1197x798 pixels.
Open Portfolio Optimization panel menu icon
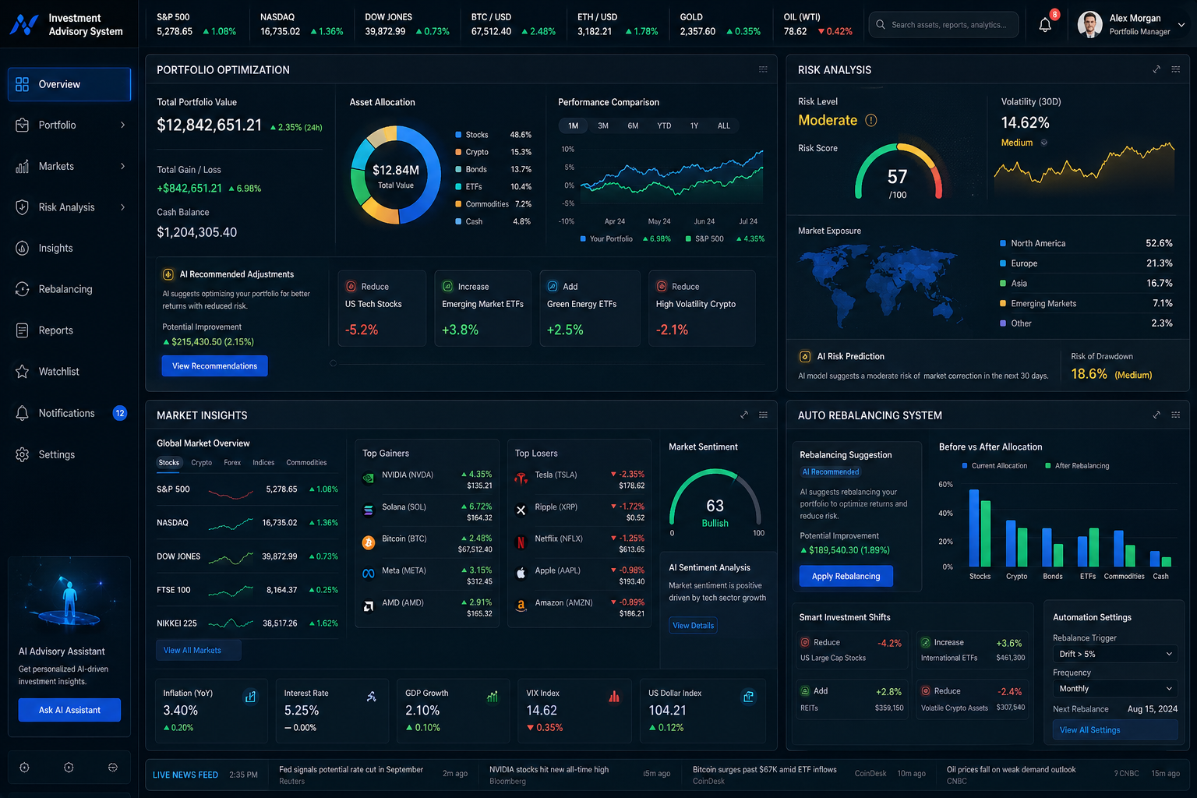[x=763, y=69]
